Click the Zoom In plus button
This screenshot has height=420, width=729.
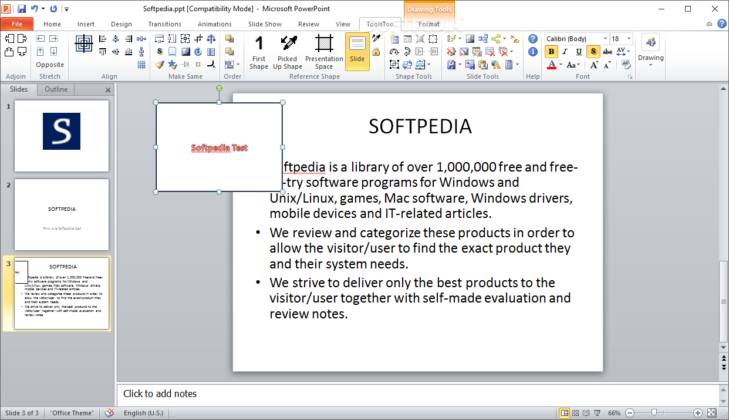tap(698, 413)
